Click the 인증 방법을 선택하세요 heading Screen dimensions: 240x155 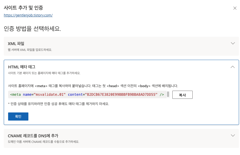tap(32, 28)
